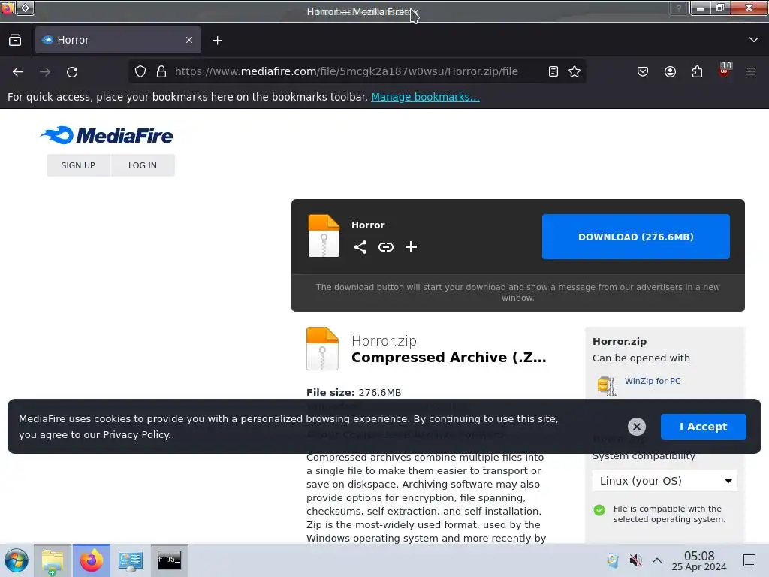Open the Windows Start menu orb
Screen dimensions: 769x577
pos(17,560)
